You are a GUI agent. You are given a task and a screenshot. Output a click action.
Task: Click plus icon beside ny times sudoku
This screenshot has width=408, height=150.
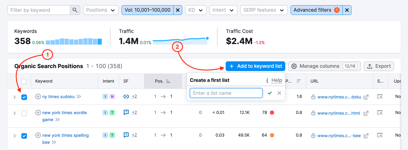point(38,97)
